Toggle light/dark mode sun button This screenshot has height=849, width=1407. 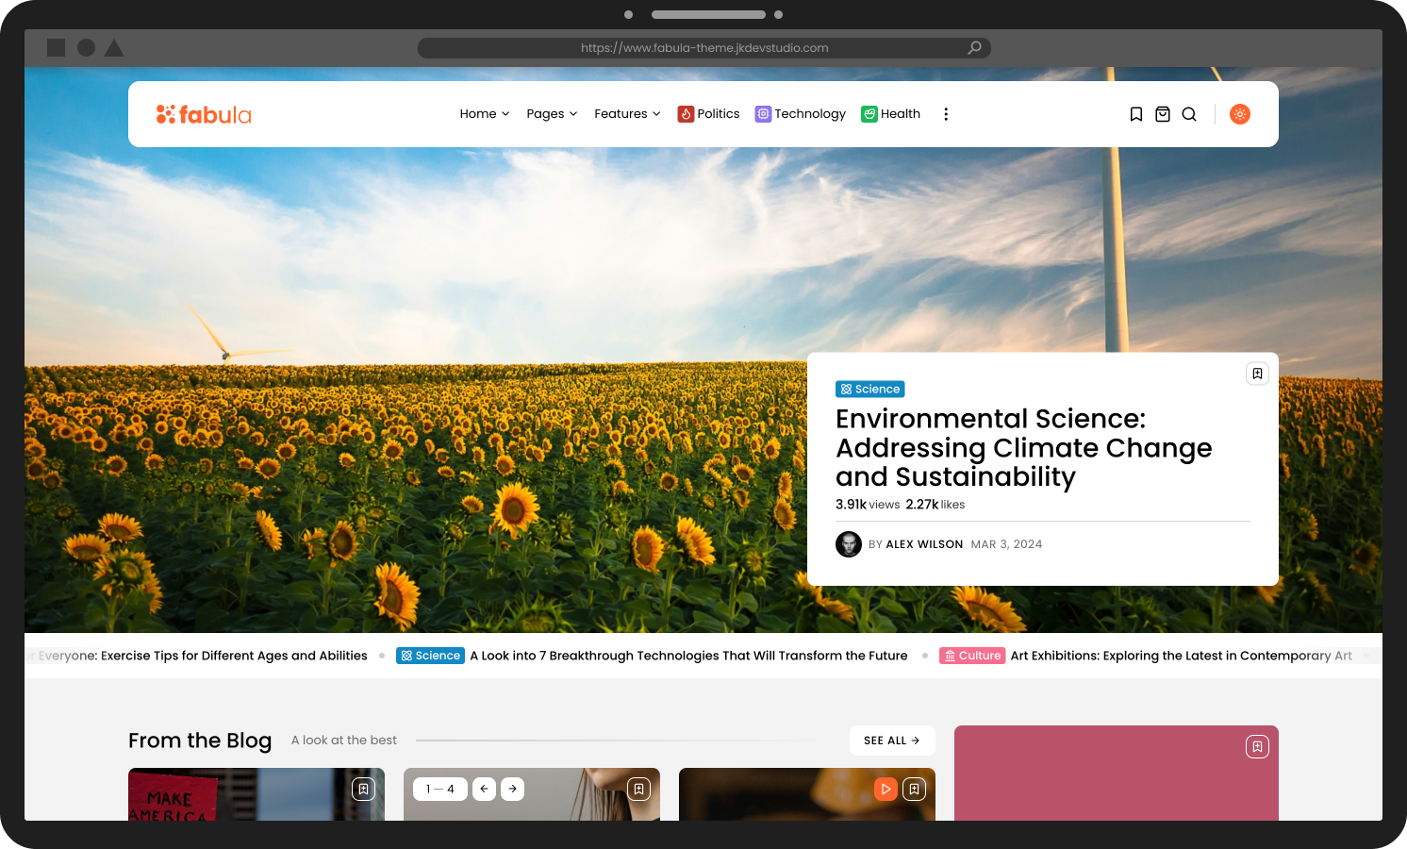point(1240,114)
